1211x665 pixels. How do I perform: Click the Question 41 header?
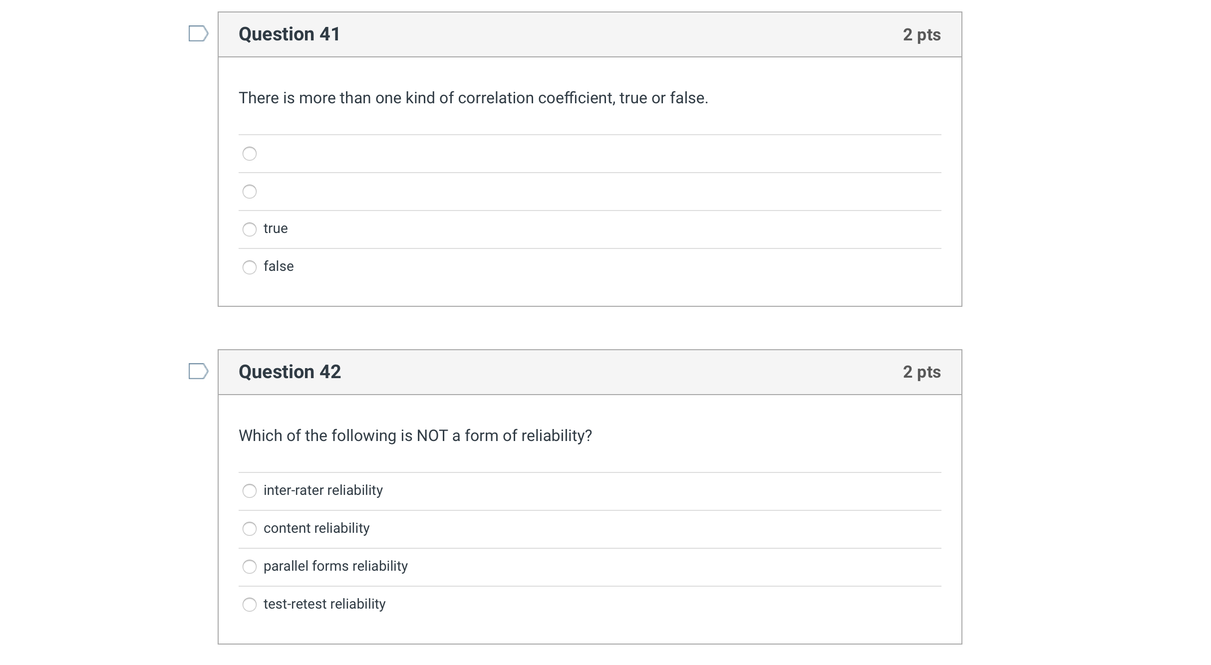pos(290,34)
